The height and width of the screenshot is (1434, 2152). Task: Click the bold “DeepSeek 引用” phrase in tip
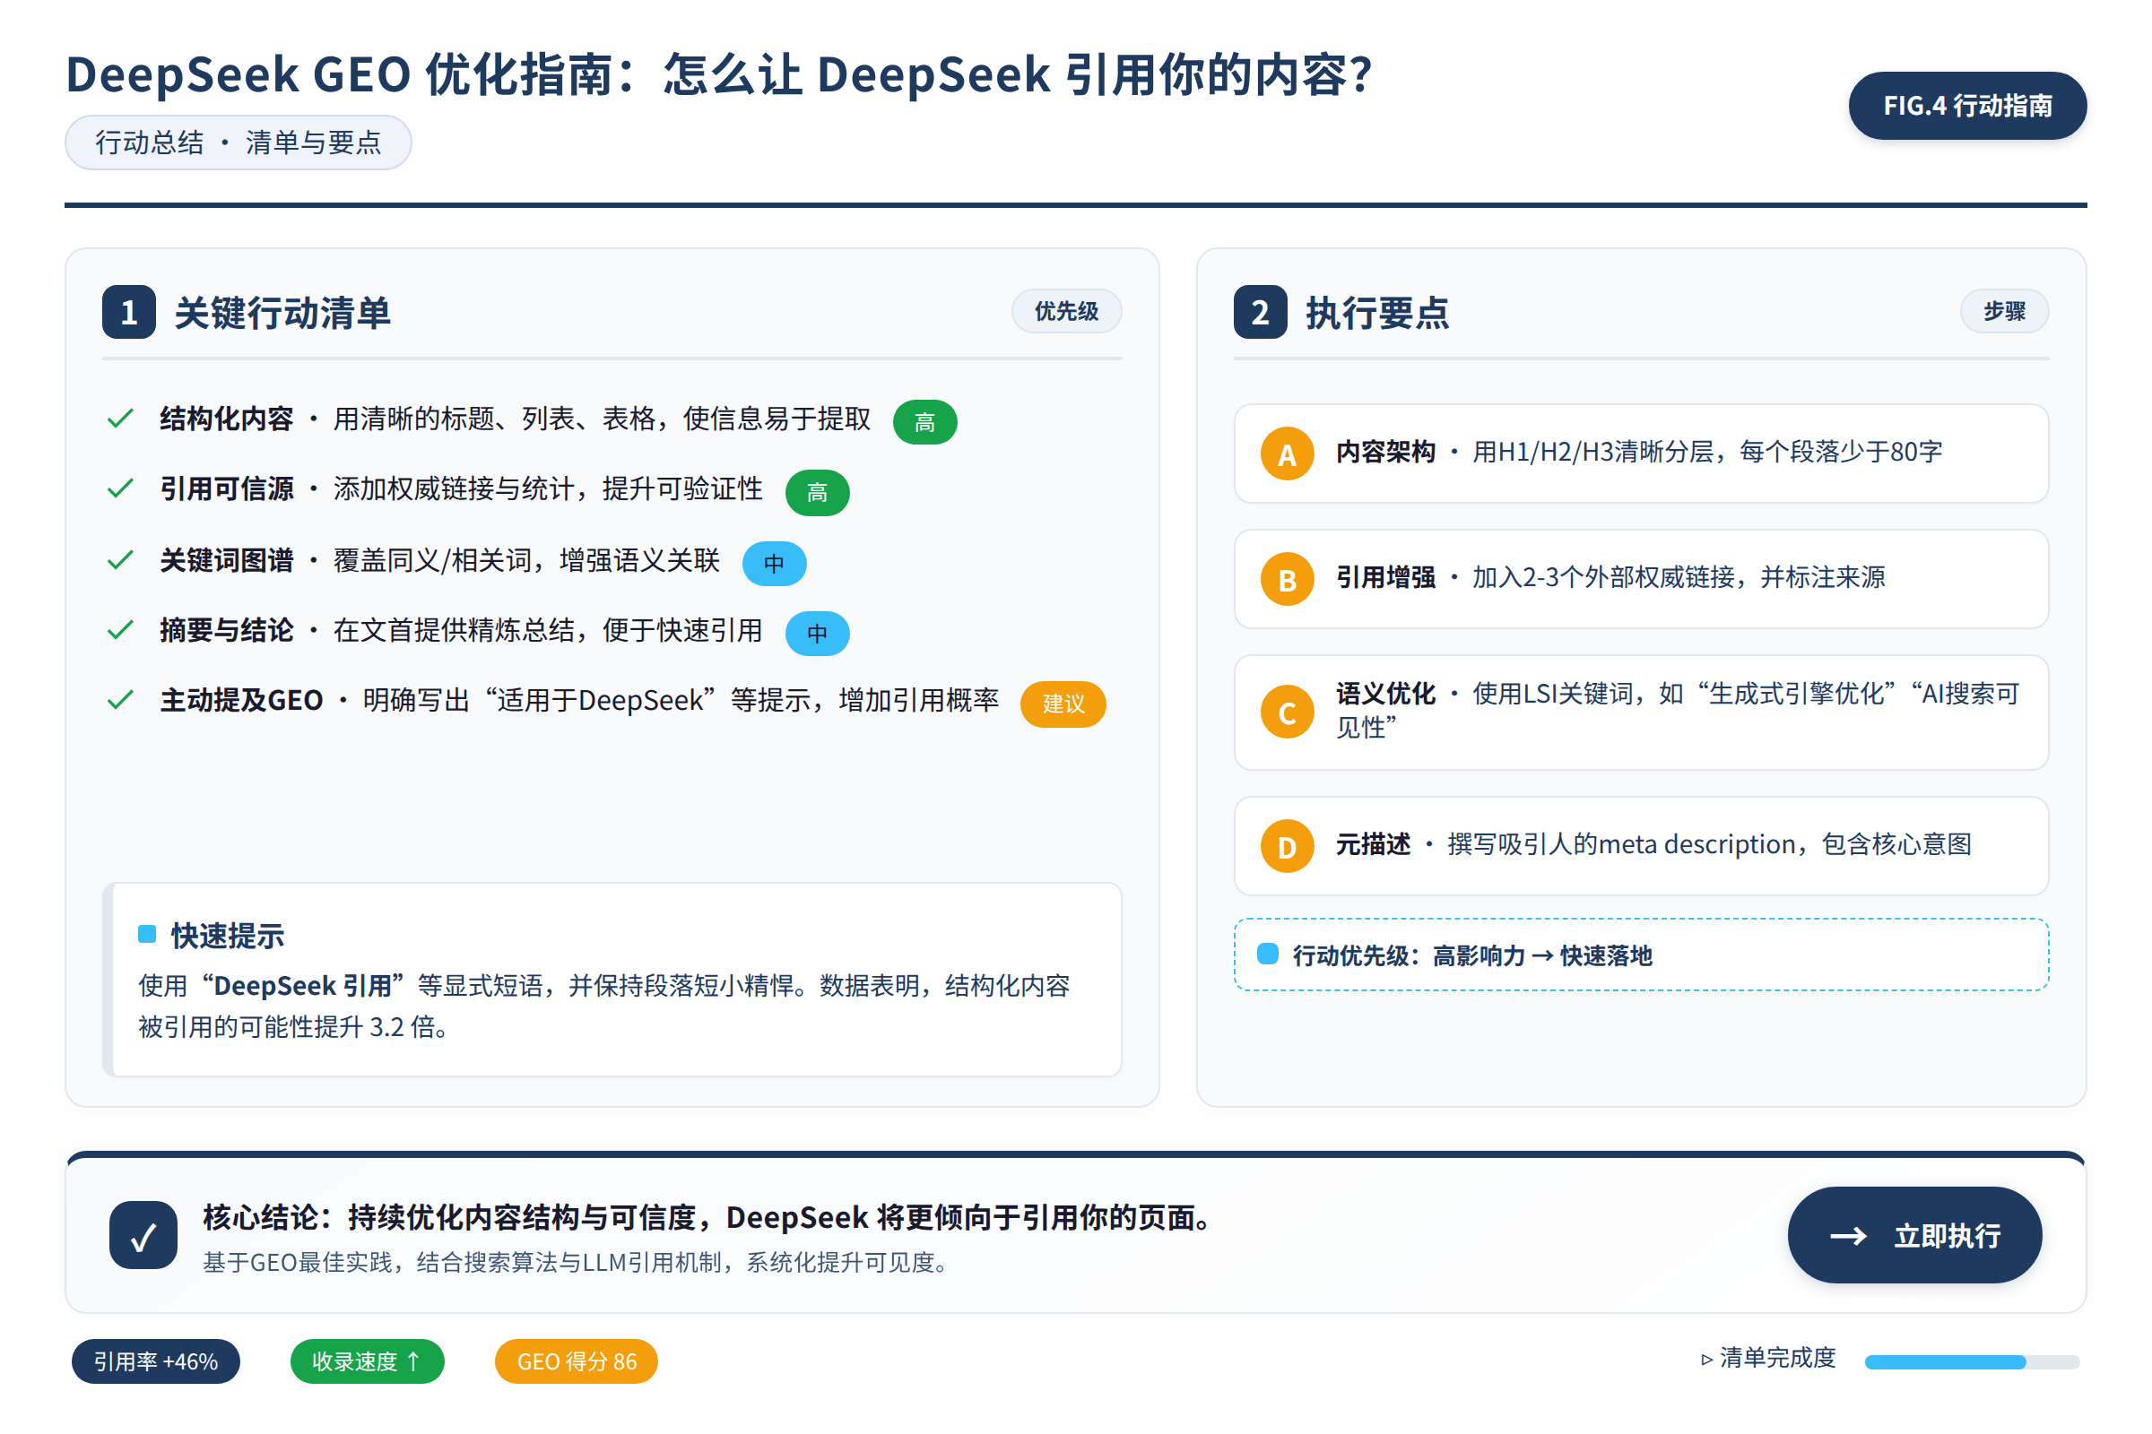[303, 986]
